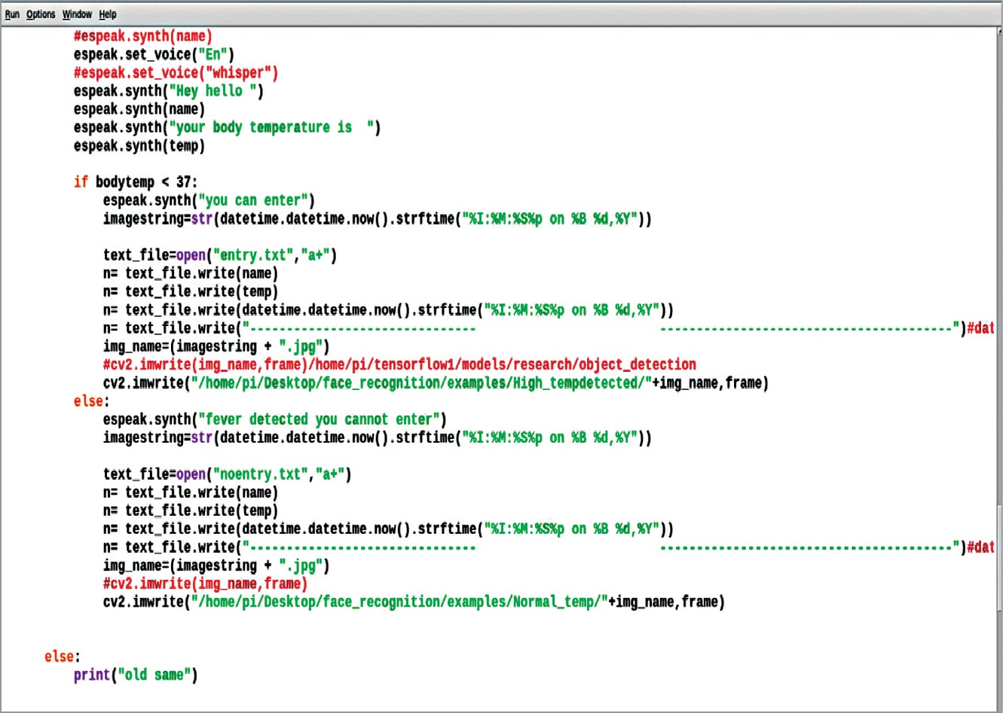Open the Run menu

click(x=12, y=14)
